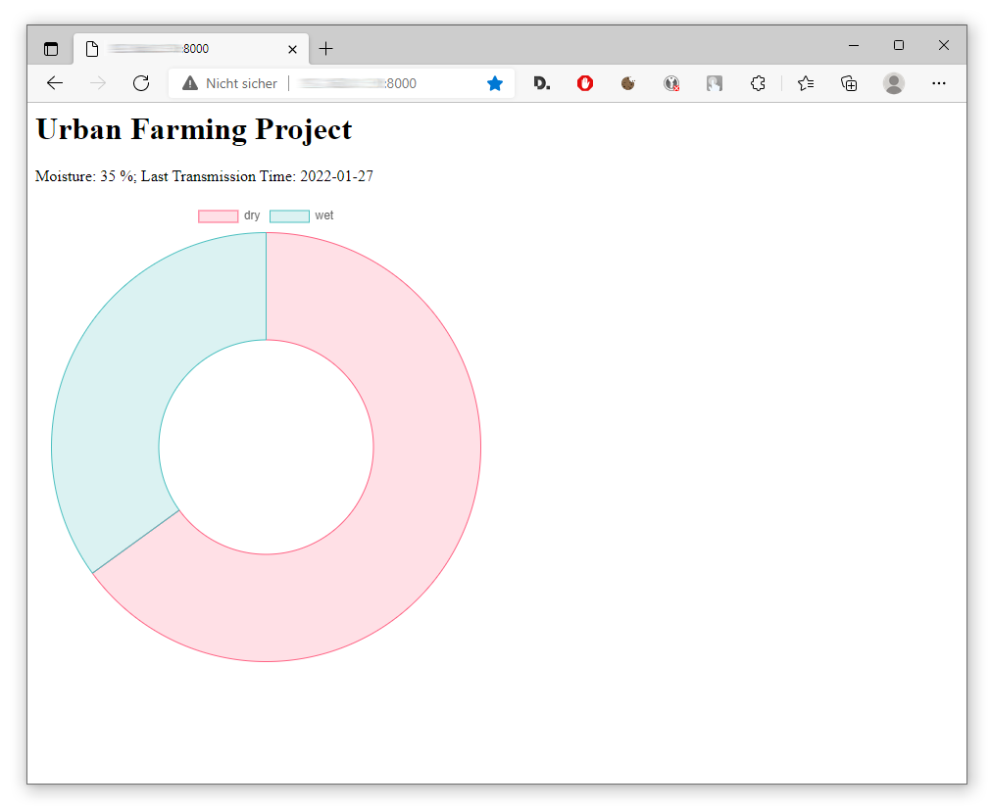
Task: Toggle the dry dataset legend item
Action: pyautogui.click(x=229, y=215)
